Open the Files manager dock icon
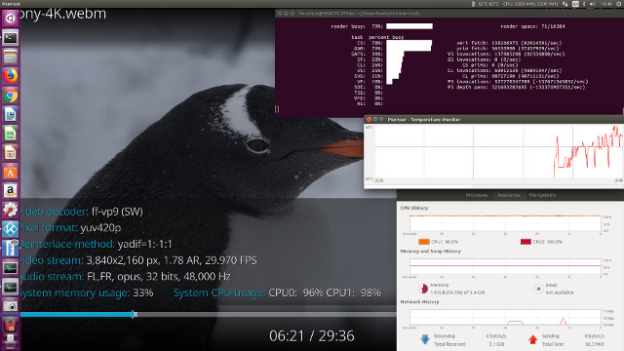The width and height of the screenshot is (624, 351). [10, 57]
